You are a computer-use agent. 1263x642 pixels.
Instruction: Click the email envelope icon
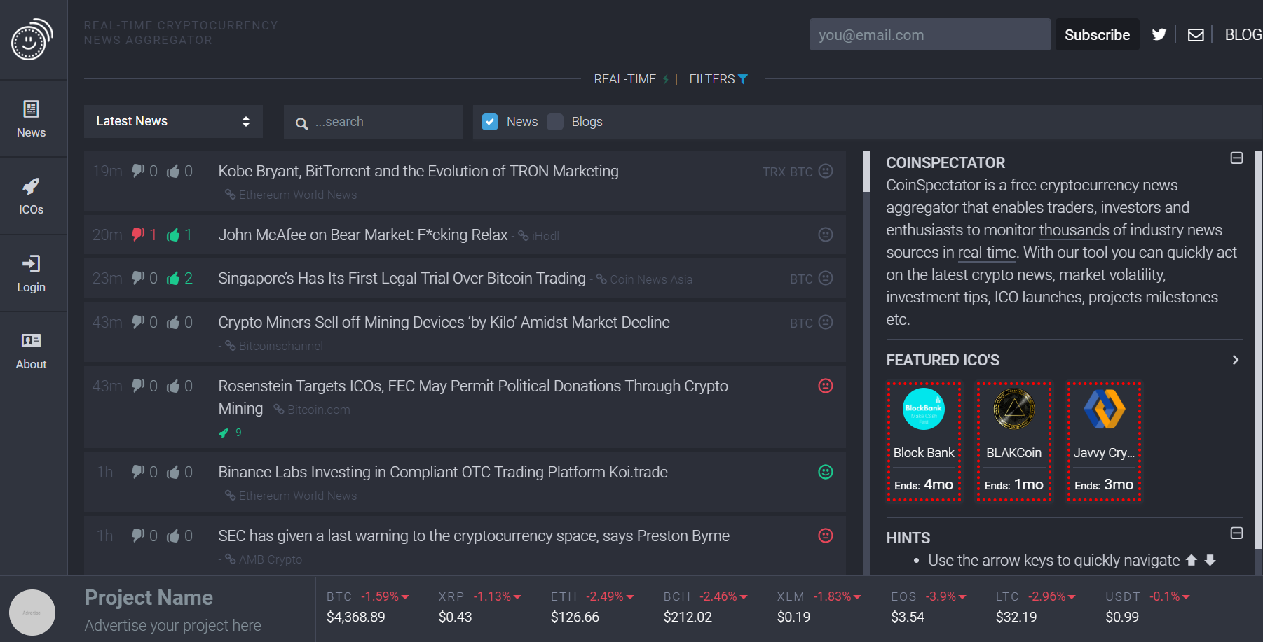pos(1196,34)
